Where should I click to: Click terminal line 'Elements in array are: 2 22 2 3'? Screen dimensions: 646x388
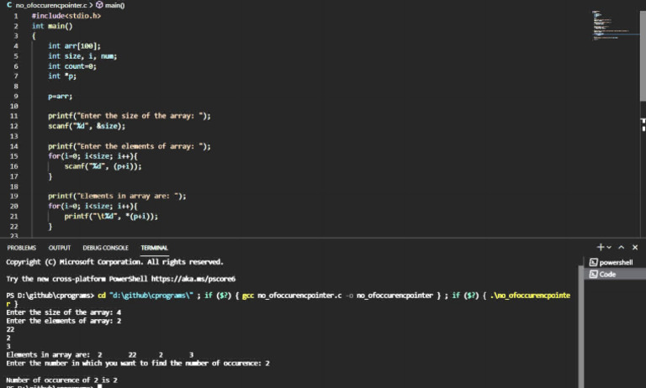pos(100,354)
